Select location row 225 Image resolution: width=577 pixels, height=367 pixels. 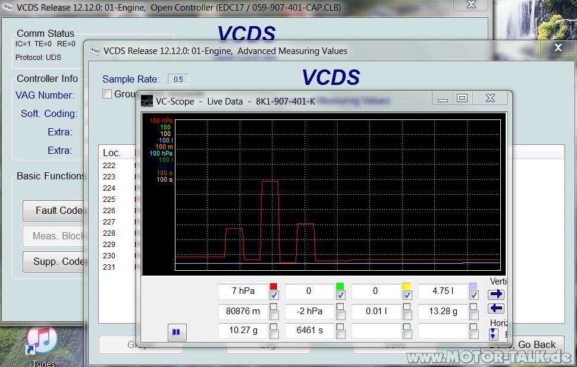click(109, 200)
